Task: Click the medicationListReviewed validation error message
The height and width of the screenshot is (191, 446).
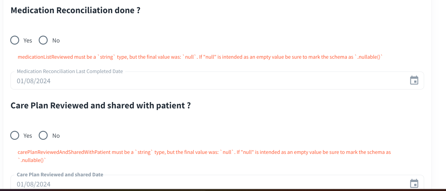Action: click(200, 57)
